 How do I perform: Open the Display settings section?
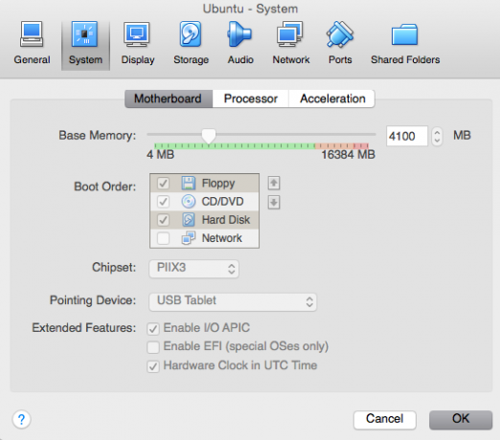tap(138, 43)
